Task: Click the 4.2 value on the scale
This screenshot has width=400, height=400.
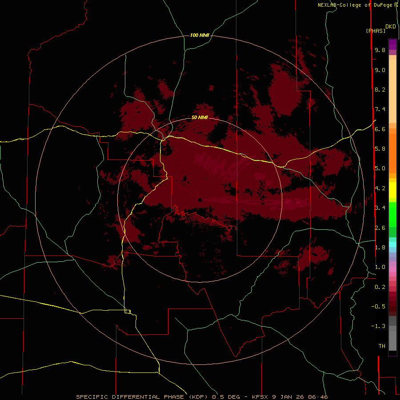Action: click(x=380, y=188)
